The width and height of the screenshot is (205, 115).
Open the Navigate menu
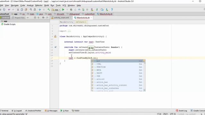(15, 5)
